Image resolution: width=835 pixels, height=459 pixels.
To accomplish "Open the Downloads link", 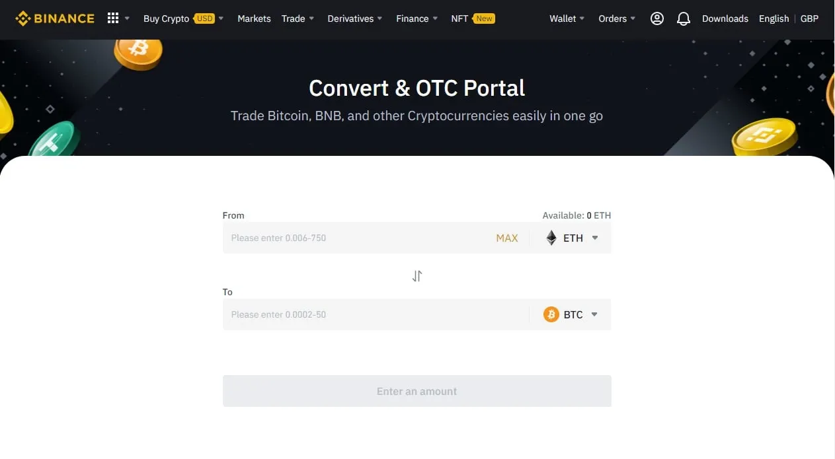I will pyautogui.click(x=725, y=18).
